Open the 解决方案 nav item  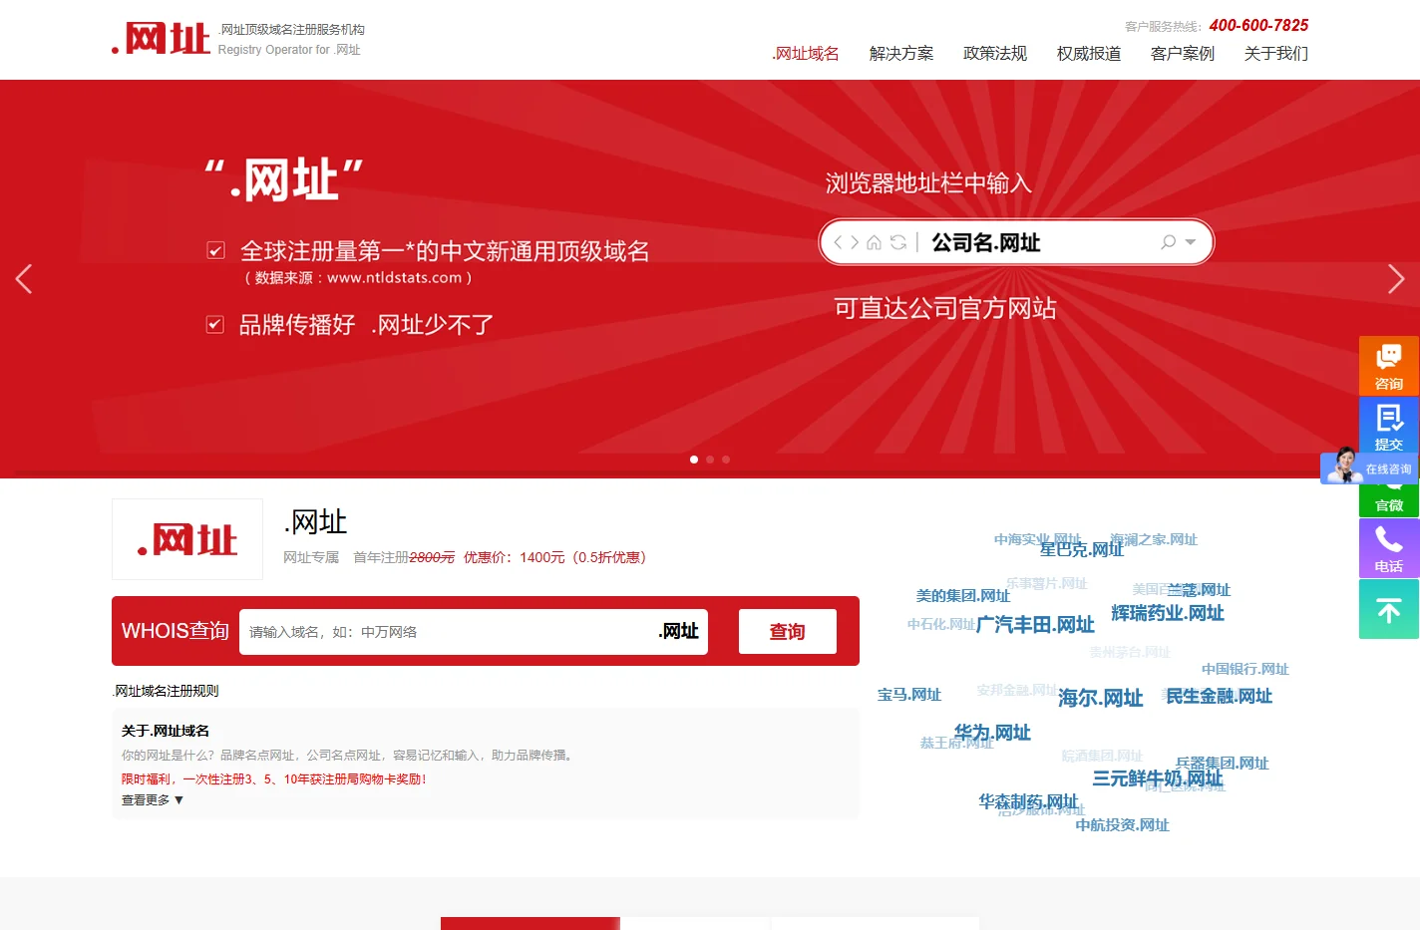(901, 54)
